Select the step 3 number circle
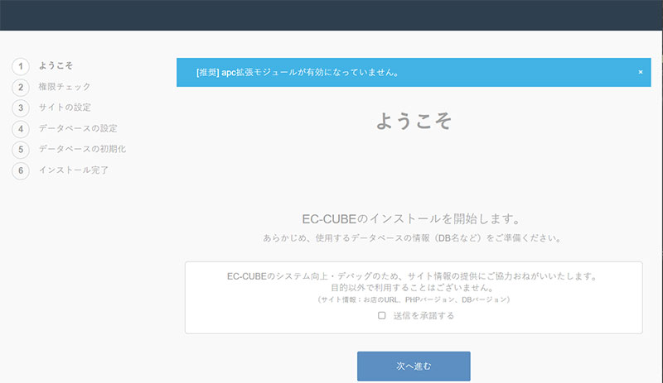The image size is (663, 383). click(x=21, y=108)
